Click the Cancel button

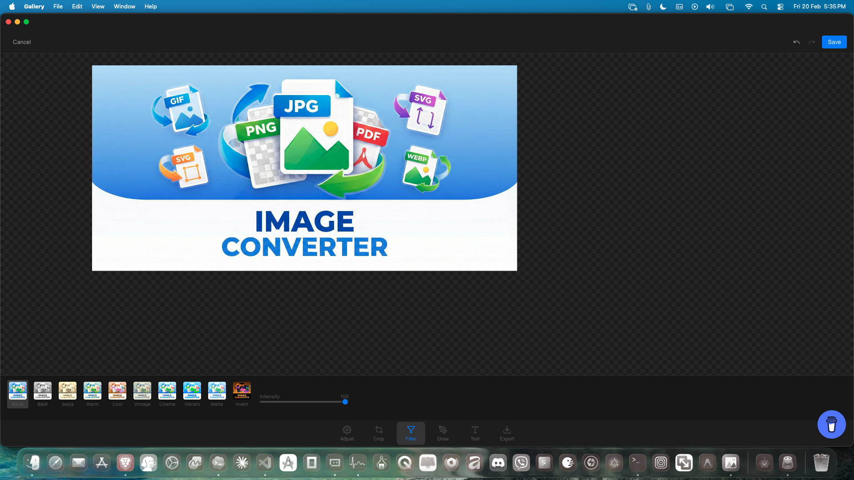coord(22,42)
